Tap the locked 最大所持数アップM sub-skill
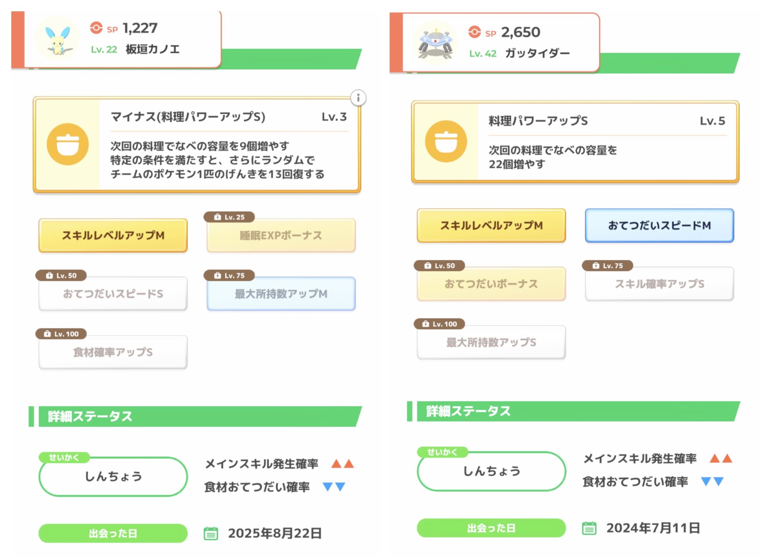Viewport: 769px width, 557px height. pos(281,294)
